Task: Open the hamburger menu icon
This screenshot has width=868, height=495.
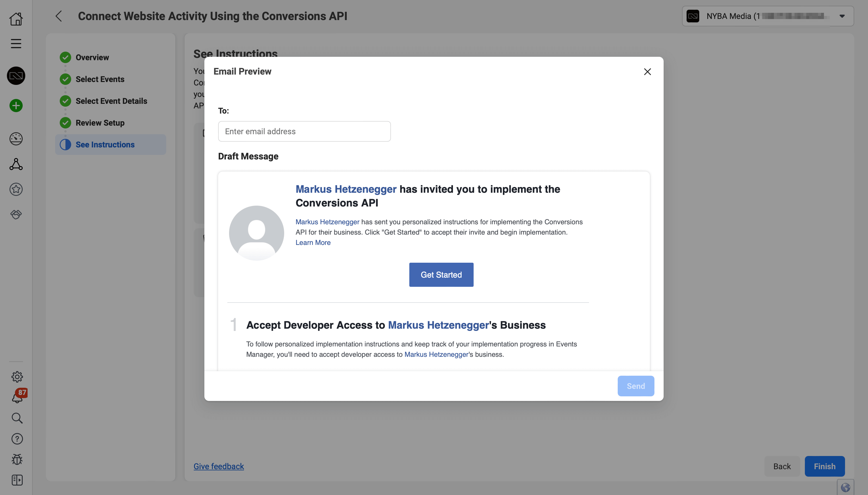Action: point(16,44)
